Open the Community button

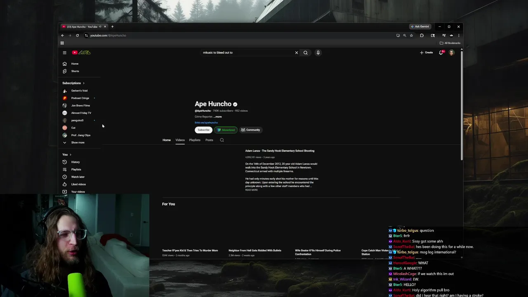pyautogui.click(x=250, y=130)
